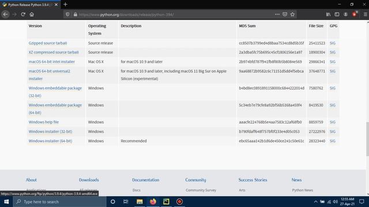Download Windows installer (32-bit)
This screenshot has width=369, height=207.
coord(50,132)
